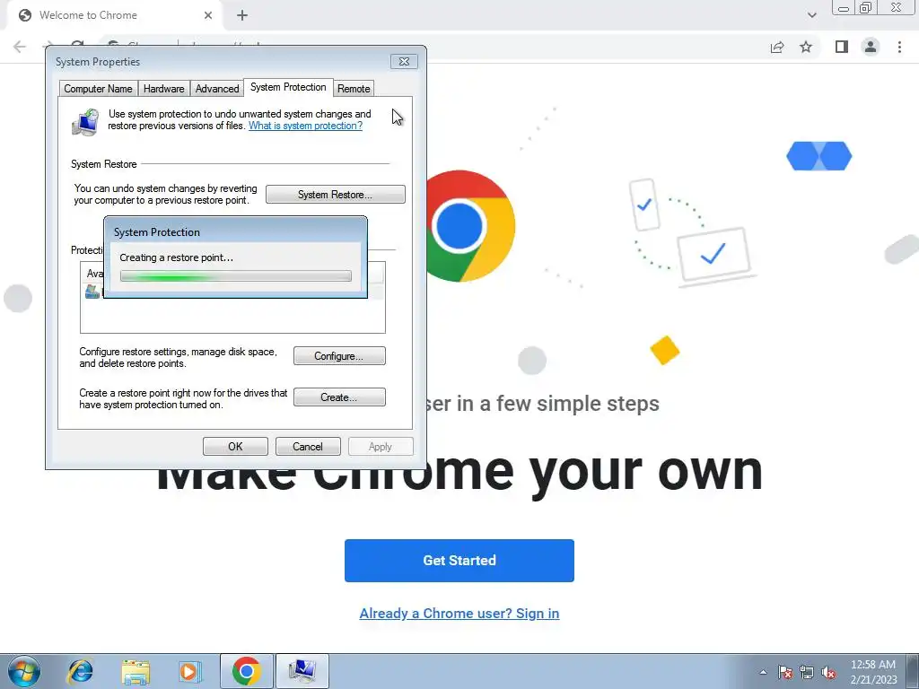Open Action Center flag tray icon
This screenshot has height=689, width=919.
[x=785, y=672]
